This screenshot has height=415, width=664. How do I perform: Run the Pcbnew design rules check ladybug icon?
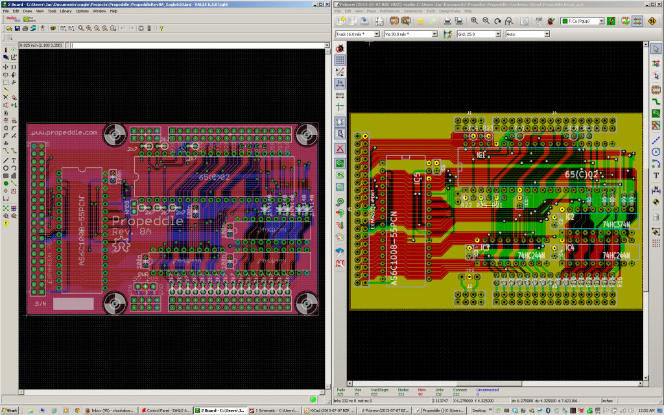click(551, 21)
